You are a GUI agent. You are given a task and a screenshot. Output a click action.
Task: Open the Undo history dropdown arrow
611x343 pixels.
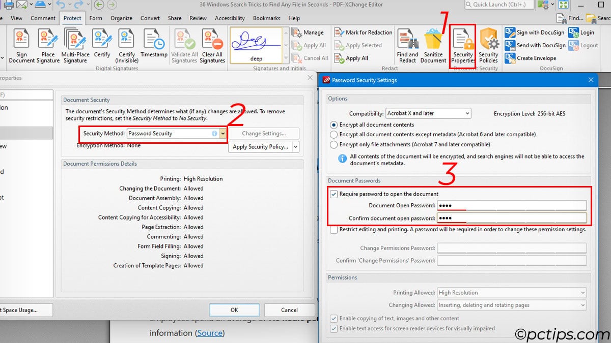tap(69, 5)
